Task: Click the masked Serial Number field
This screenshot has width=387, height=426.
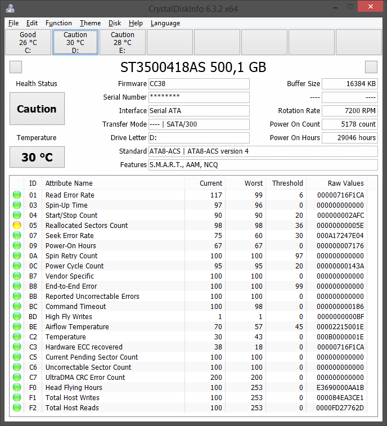Action: point(199,97)
